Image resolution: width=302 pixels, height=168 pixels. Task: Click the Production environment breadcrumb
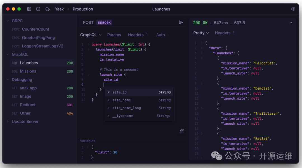click(x=83, y=9)
